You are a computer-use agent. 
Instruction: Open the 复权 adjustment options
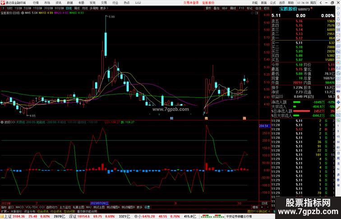(208, 8)
